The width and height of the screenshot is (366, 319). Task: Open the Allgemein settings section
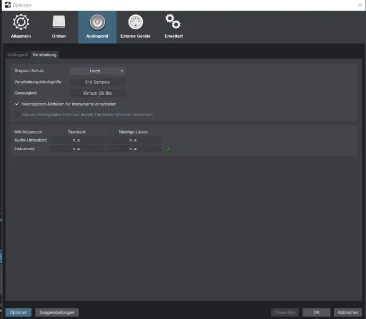coord(21,27)
